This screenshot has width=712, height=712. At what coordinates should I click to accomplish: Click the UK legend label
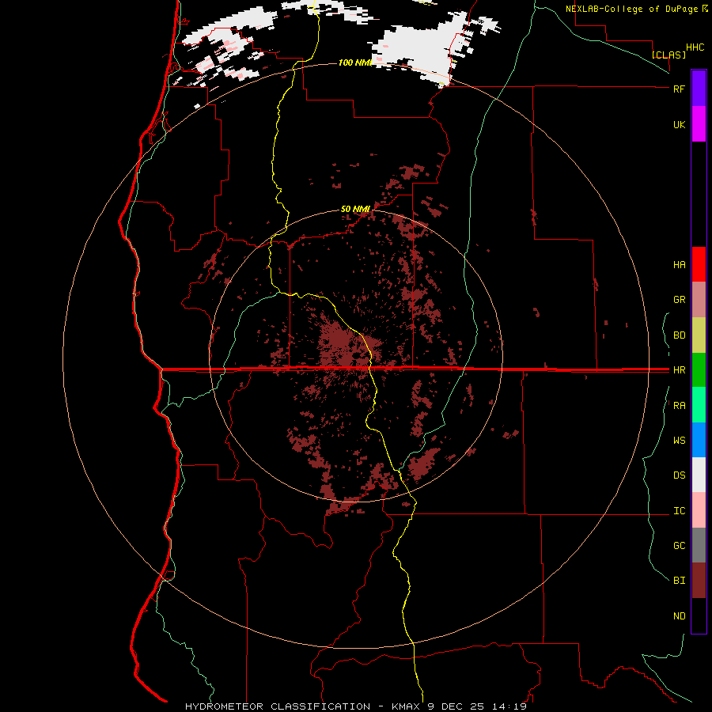click(679, 124)
